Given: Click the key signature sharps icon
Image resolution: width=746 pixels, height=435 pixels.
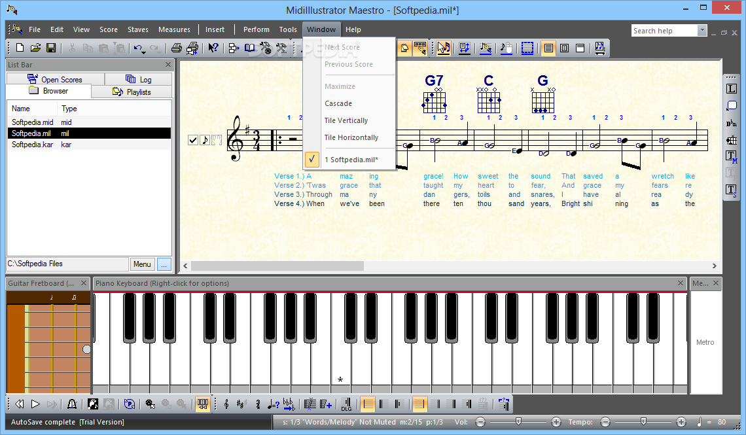Looking at the screenshot, I should [241, 404].
